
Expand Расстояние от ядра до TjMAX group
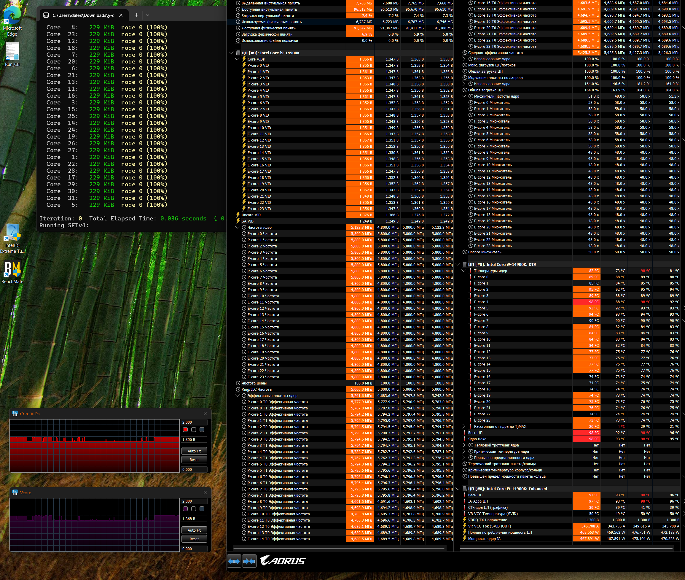464,426
